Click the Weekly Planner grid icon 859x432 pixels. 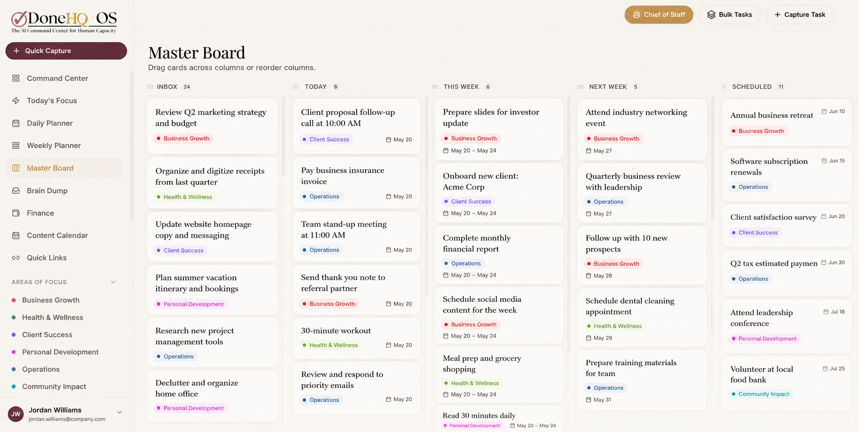click(16, 146)
